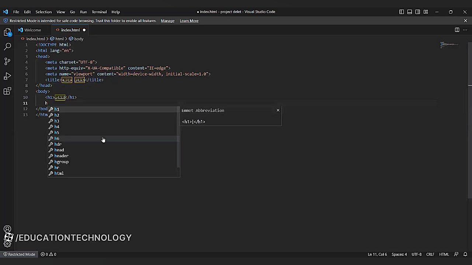This screenshot has width=472, height=265.
Task: Open the Manage gear icon
Action: pyautogui.click(x=7, y=243)
